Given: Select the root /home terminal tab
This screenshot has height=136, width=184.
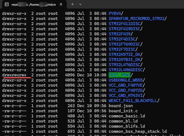Looking at the screenshot, I should coord(34,5).
